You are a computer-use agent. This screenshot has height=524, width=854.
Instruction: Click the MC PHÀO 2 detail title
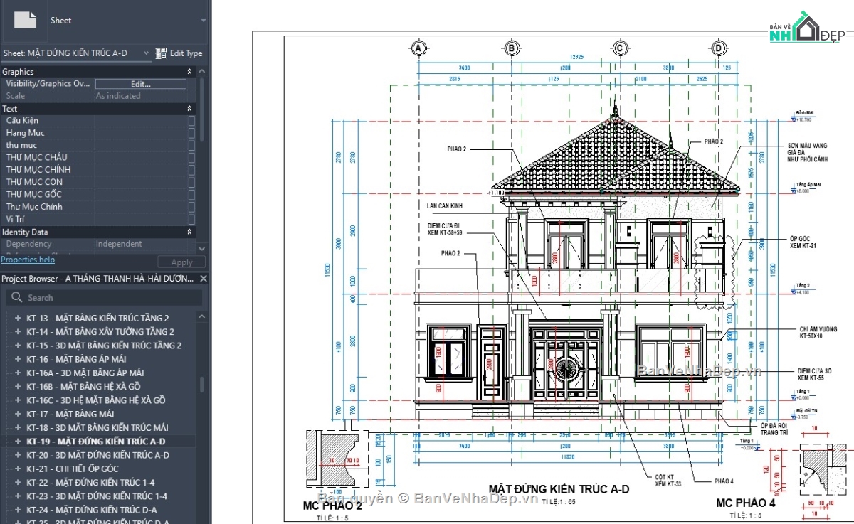click(332, 506)
